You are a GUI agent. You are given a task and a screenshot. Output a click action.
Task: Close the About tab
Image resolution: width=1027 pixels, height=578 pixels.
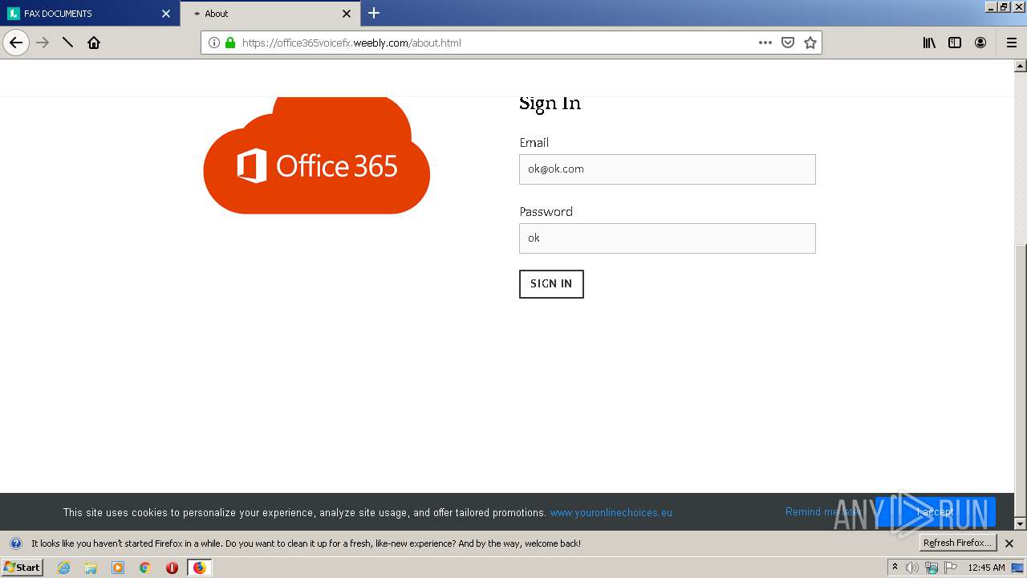pos(347,13)
